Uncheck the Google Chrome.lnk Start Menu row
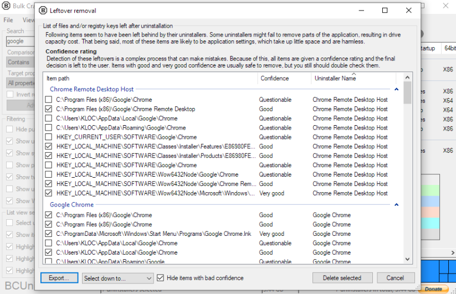456x294 pixels. (x=49, y=234)
